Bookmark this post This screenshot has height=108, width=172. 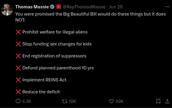pos(158,101)
